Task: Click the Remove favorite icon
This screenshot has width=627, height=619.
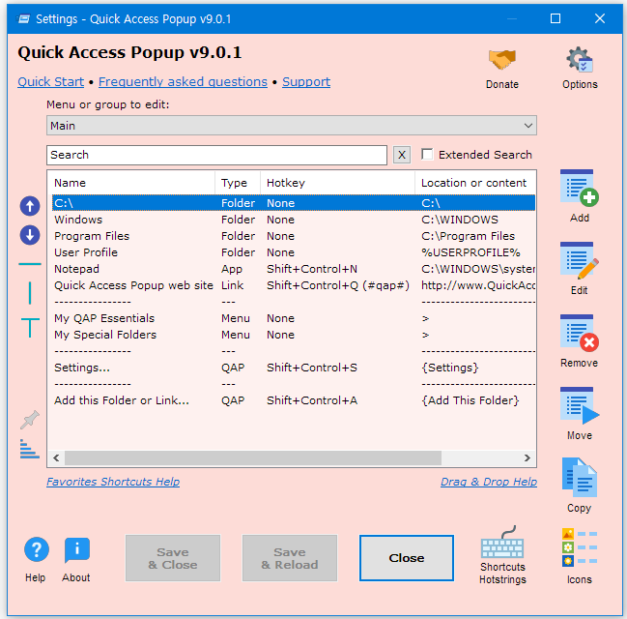Action: [x=579, y=333]
